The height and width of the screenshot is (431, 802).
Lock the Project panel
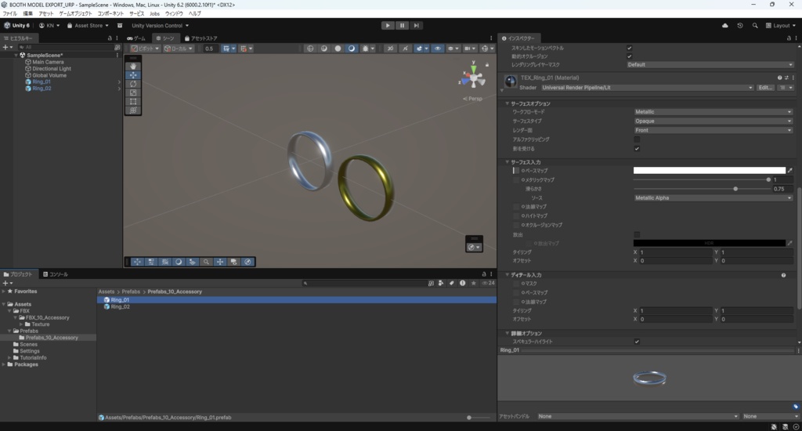click(x=484, y=274)
